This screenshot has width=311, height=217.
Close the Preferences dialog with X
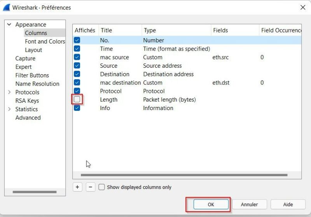coord(303,7)
